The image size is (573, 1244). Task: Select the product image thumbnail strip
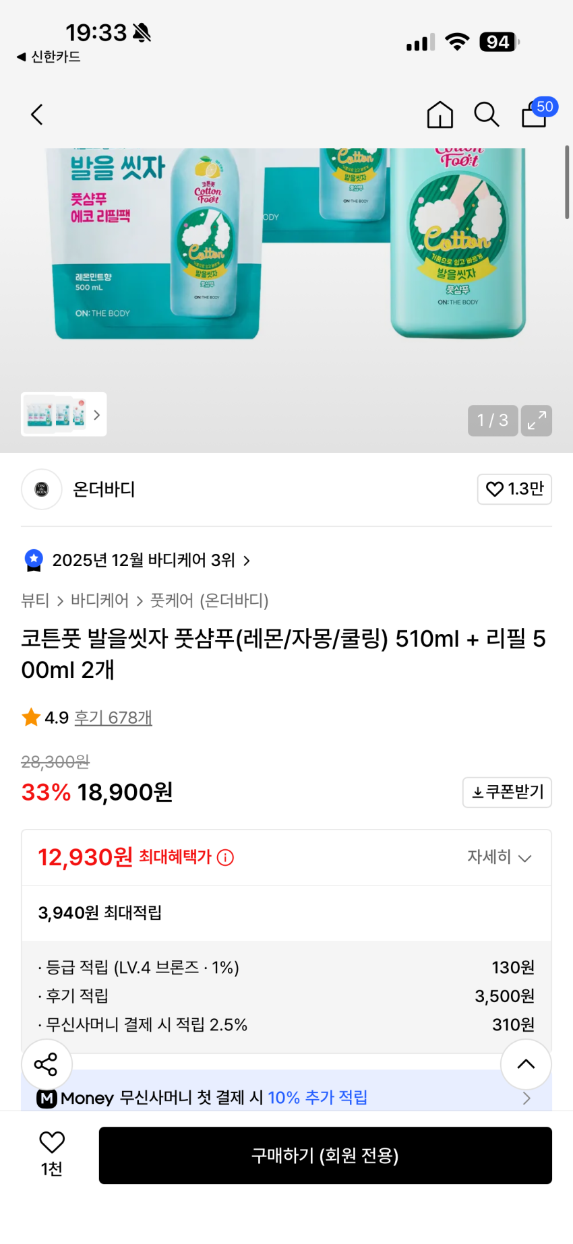[63, 414]
